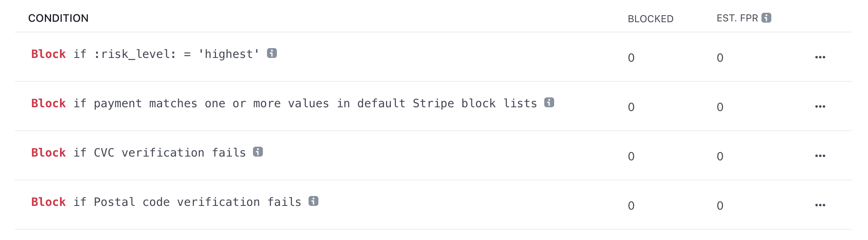Open three-dot menu for Postal code rule

tap(820, 205)
